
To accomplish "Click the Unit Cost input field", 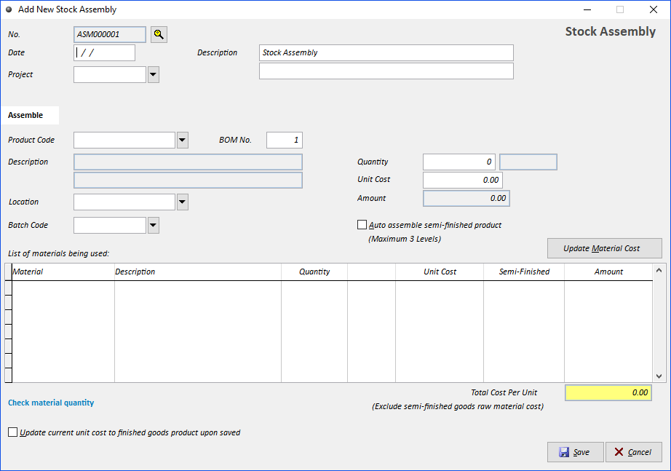I will tap(463, 180).
